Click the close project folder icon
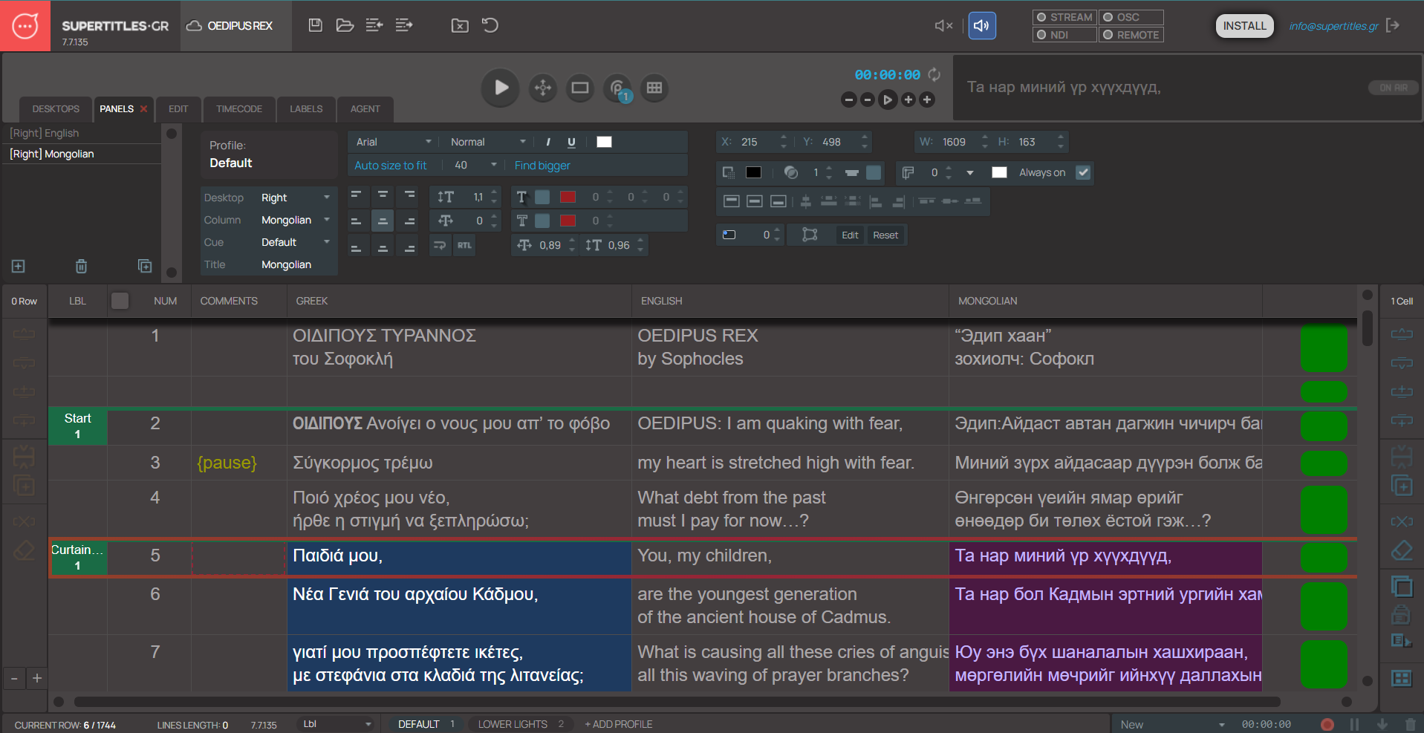This screenshot has width=1424, height=733. 460,25
